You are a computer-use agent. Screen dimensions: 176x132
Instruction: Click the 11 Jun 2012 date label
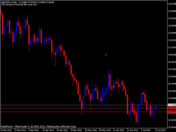pyautogui.click(x=118, y=130)
